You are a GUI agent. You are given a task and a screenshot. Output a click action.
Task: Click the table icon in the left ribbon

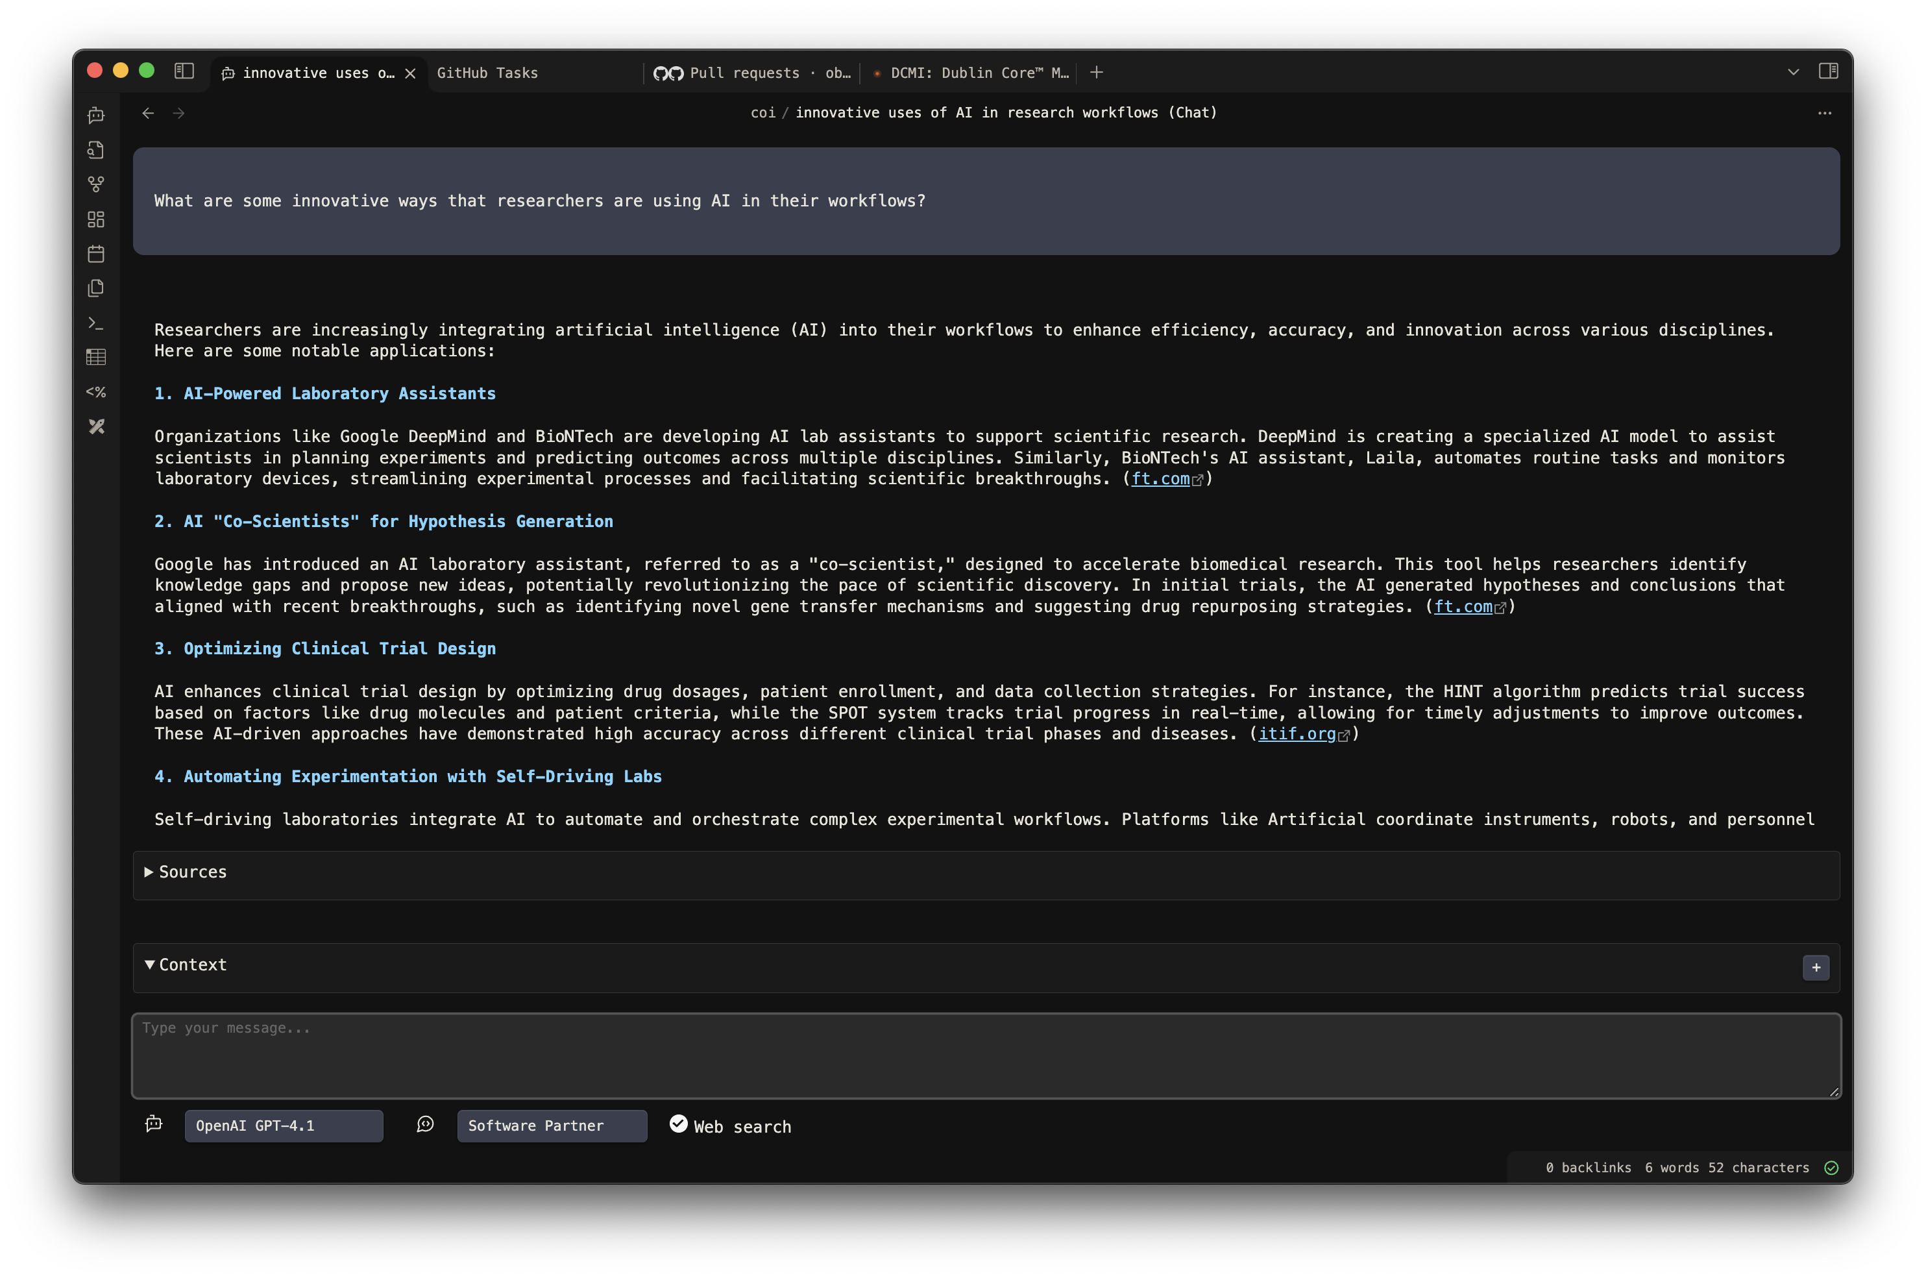pos(96,358)
